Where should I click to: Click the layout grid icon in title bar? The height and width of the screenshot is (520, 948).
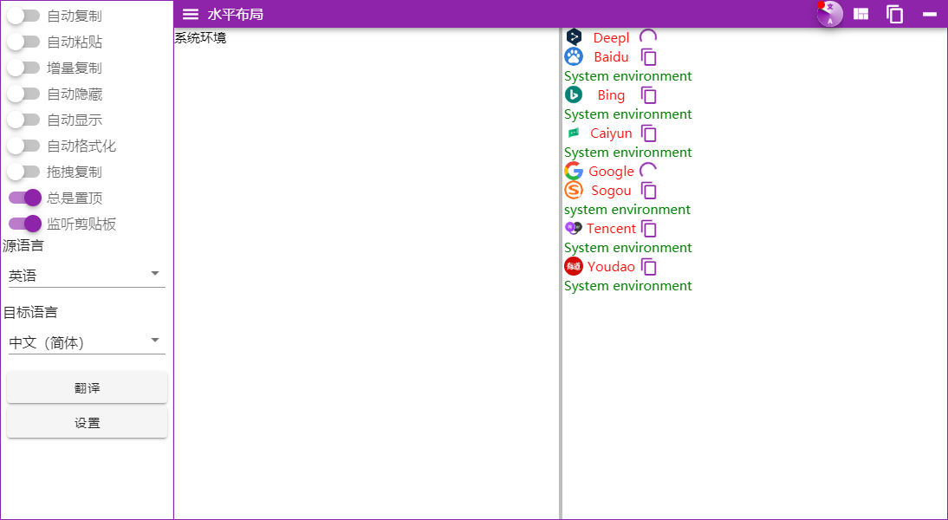[860, 14]
